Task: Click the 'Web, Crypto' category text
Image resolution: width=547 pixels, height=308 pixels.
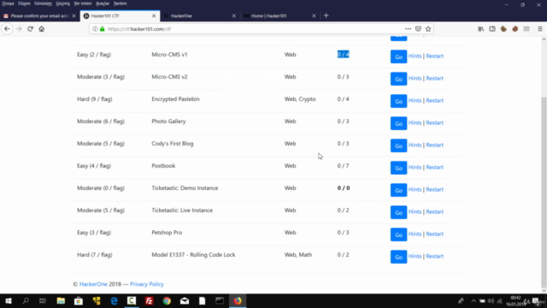Action: click(300, 99)
